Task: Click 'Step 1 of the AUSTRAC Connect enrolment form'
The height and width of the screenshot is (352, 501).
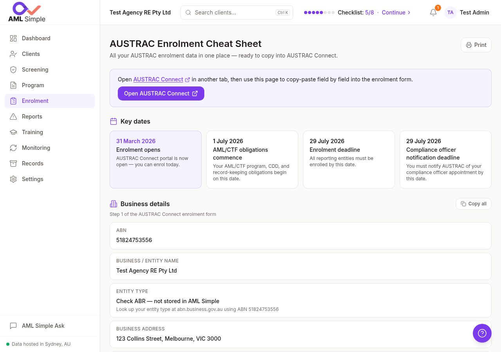Action: (163, 214)
